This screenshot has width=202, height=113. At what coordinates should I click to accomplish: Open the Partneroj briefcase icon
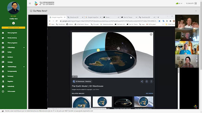[x=3, y=76]
